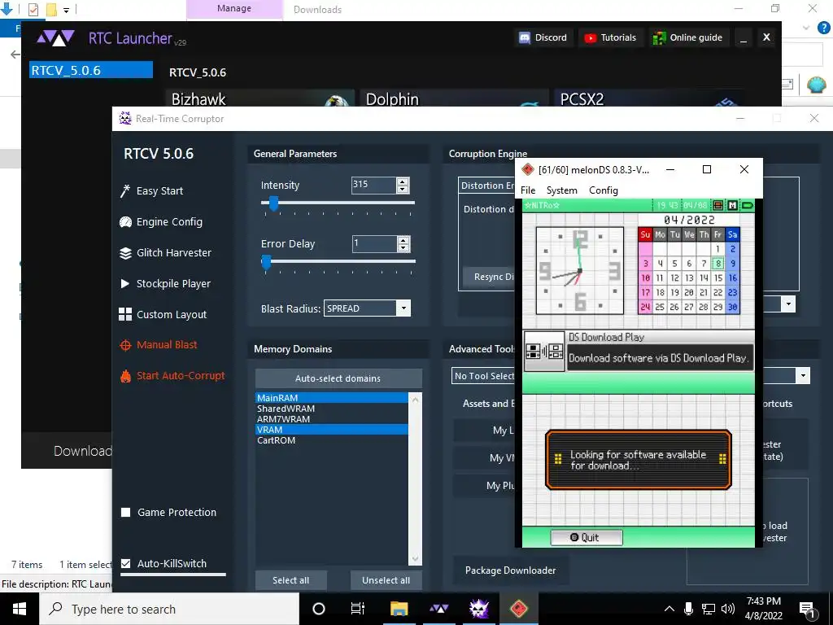Click Manual Blast crosshair icon
The width and height of the screenshot is (833, 625).
[x=125, y=345]
